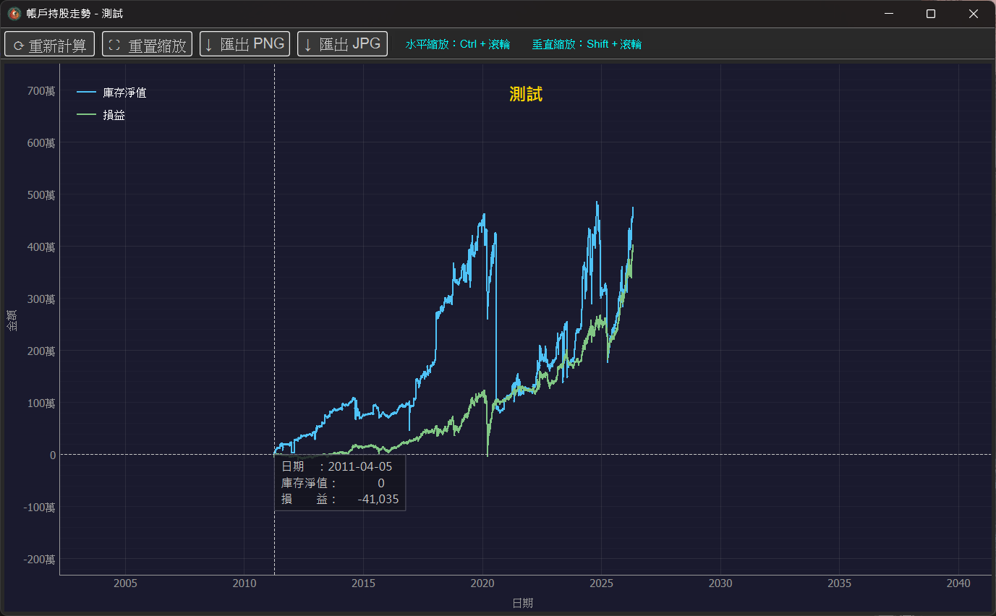996x616 pixels.
Task: Export the chart via 匯出 JPG
Action: [x=342, y=44]
